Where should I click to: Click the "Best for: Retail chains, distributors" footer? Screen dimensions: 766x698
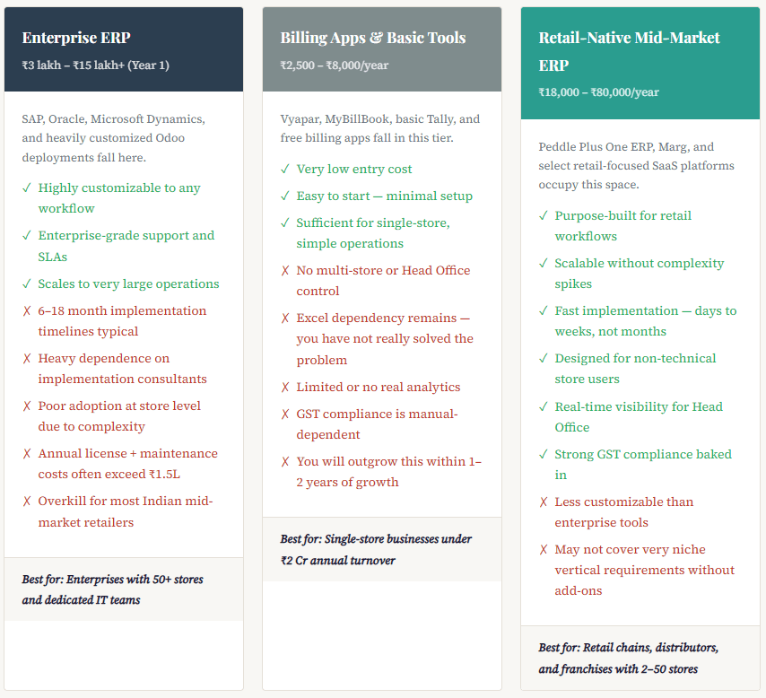point(628,658)
